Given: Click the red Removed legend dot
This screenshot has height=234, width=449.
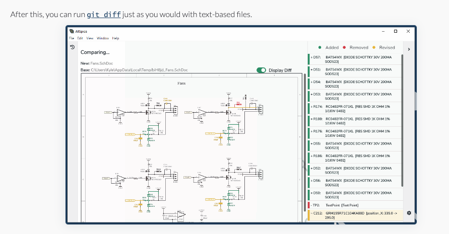Looking at the screenshot, I should (344, 48).
